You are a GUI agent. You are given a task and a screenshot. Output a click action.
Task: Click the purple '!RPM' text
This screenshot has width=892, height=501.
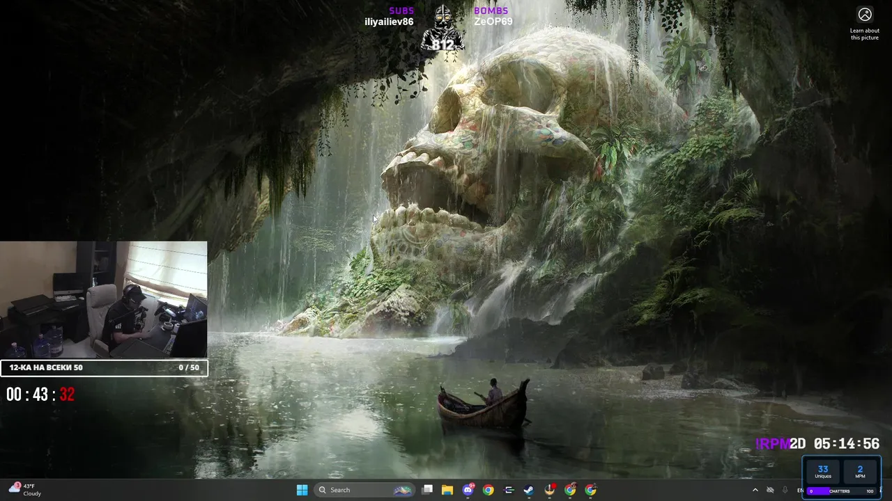pyautogui.click(x=772, y=444)
